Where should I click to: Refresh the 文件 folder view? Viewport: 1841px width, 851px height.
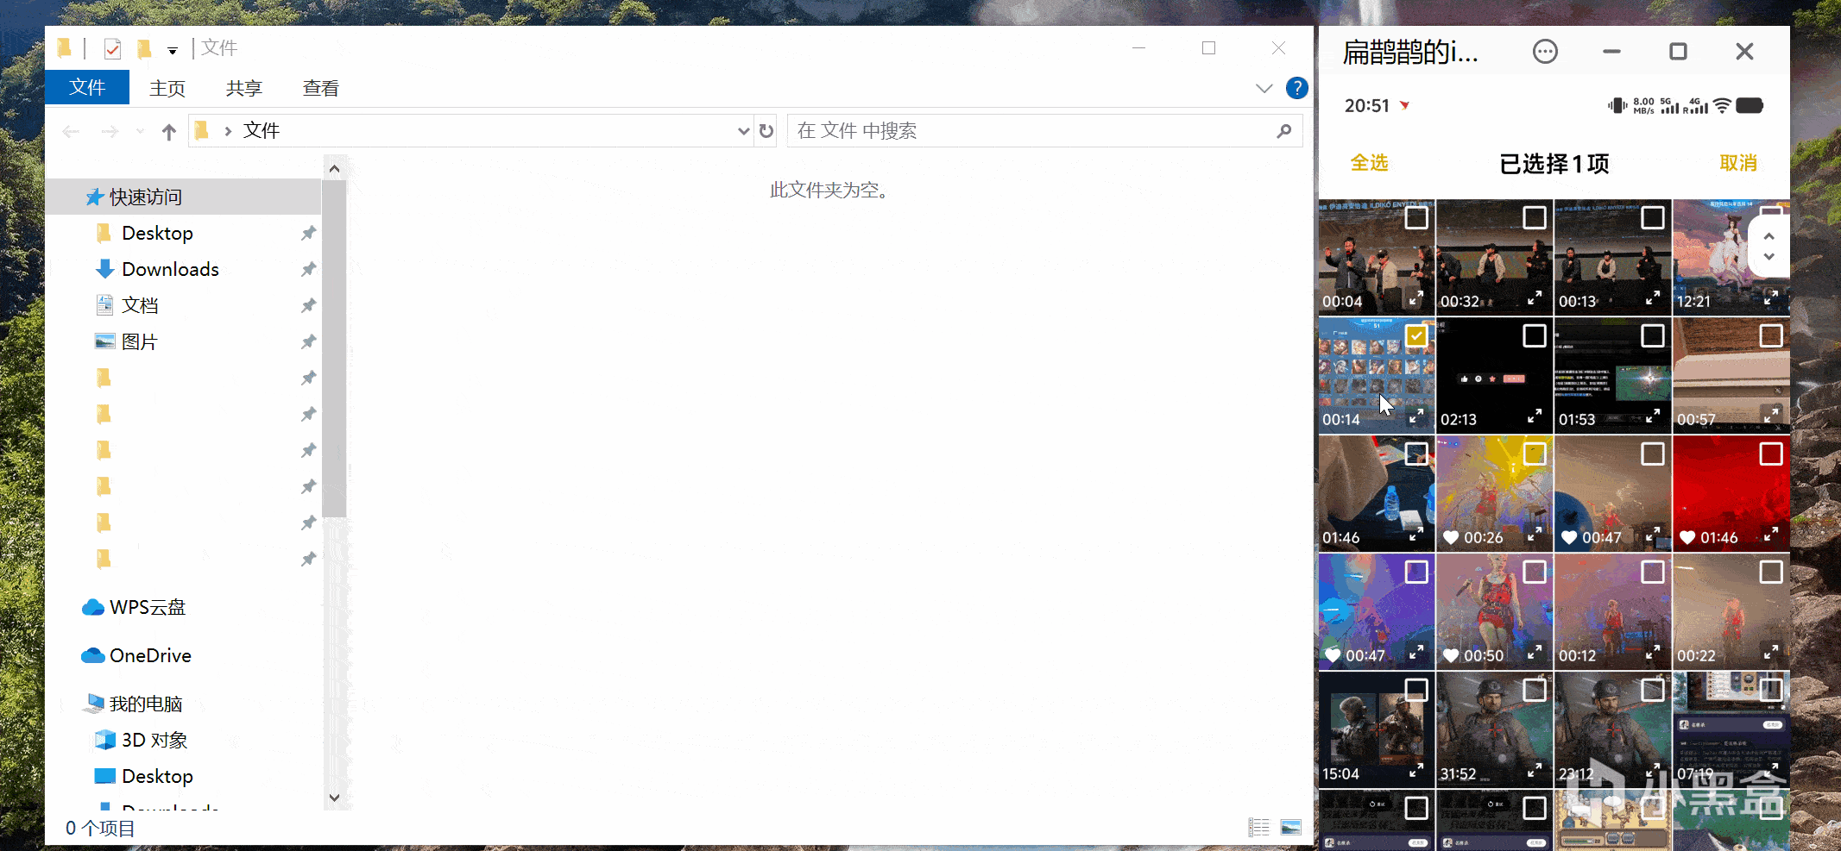766,131
